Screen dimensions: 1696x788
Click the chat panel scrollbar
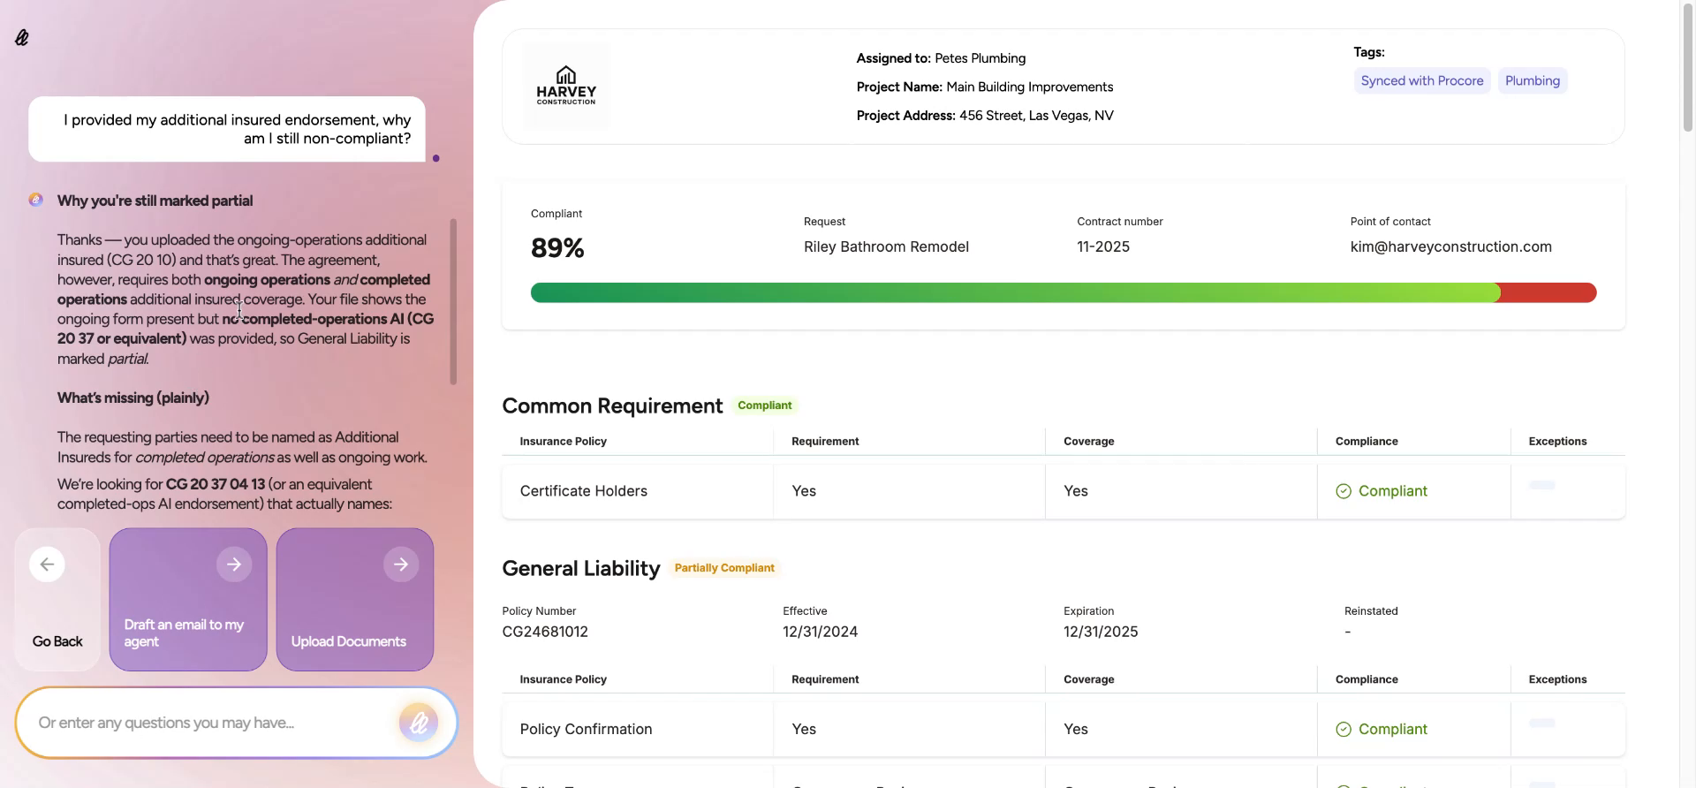pyautogui.click(x=453, y=300)
